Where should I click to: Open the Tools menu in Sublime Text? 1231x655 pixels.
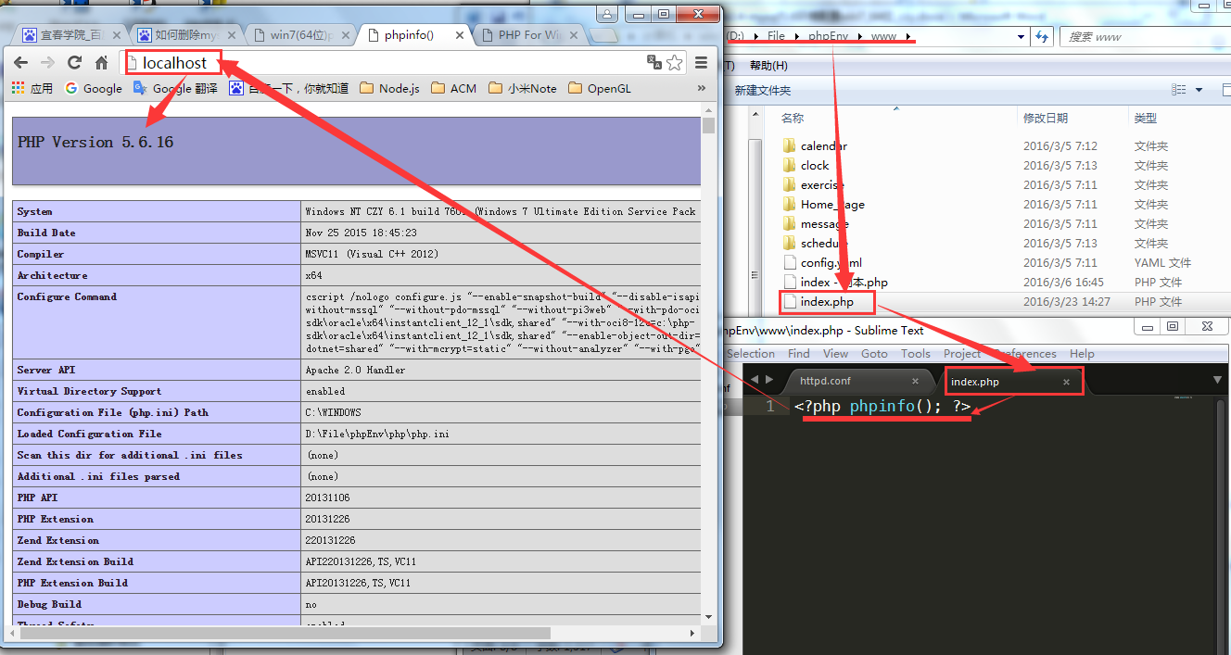click(916, 354)
